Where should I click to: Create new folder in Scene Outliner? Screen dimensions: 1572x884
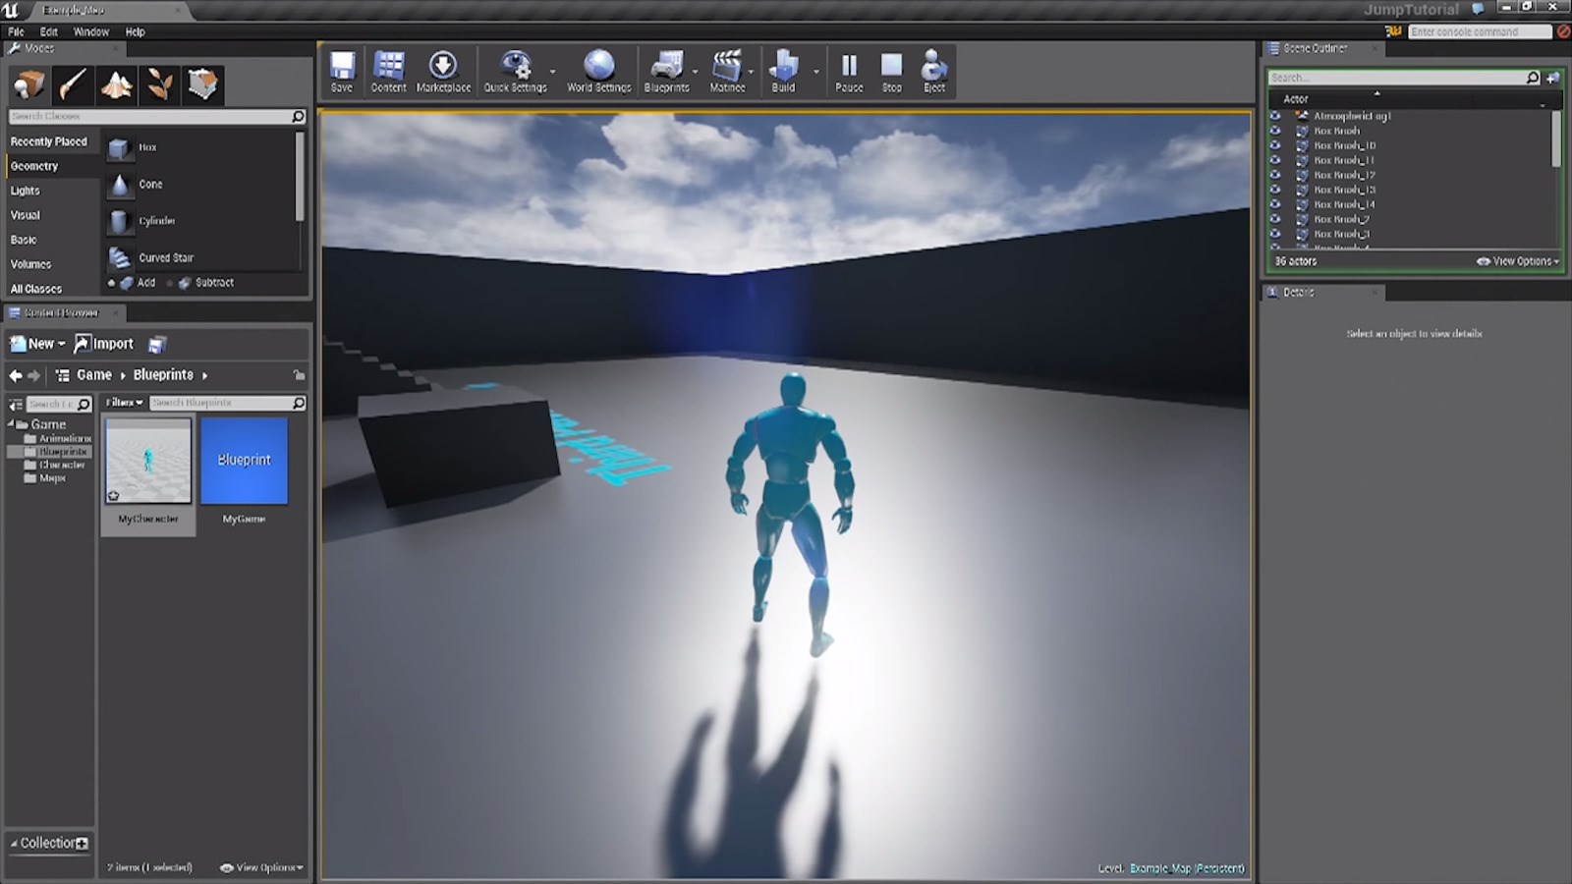tap(1553, 78)
